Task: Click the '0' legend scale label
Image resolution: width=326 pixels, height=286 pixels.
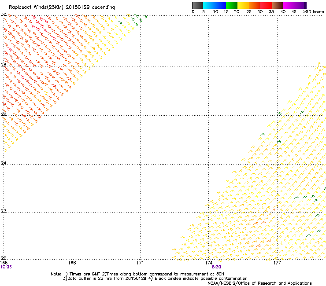Action: pos(193,12)
